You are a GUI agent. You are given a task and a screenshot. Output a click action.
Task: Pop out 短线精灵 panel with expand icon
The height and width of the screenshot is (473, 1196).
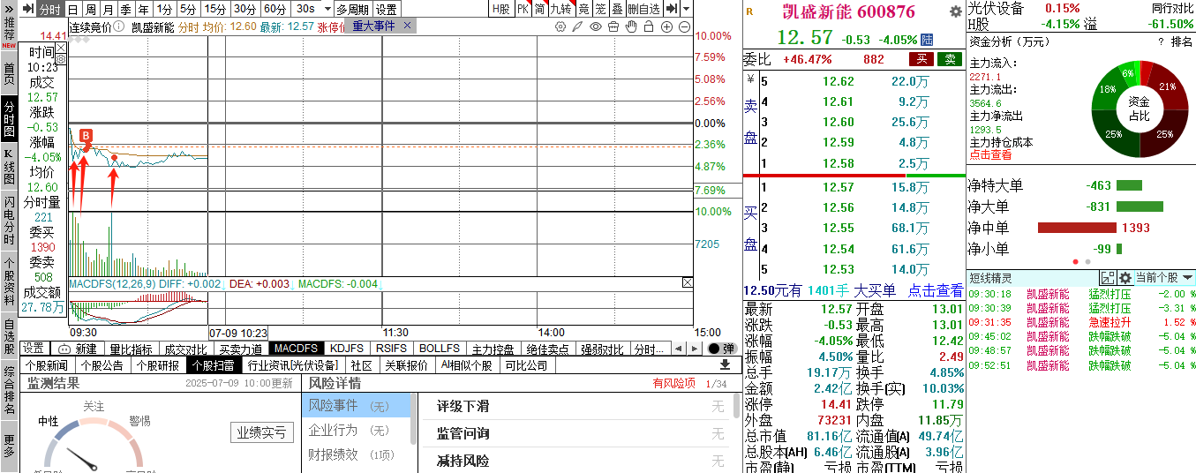[1109, 277]
